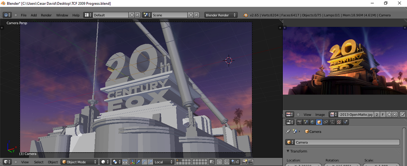Open the Image menu
The image size is (407, 166).
pyautogui.click(x=320, y=115)
